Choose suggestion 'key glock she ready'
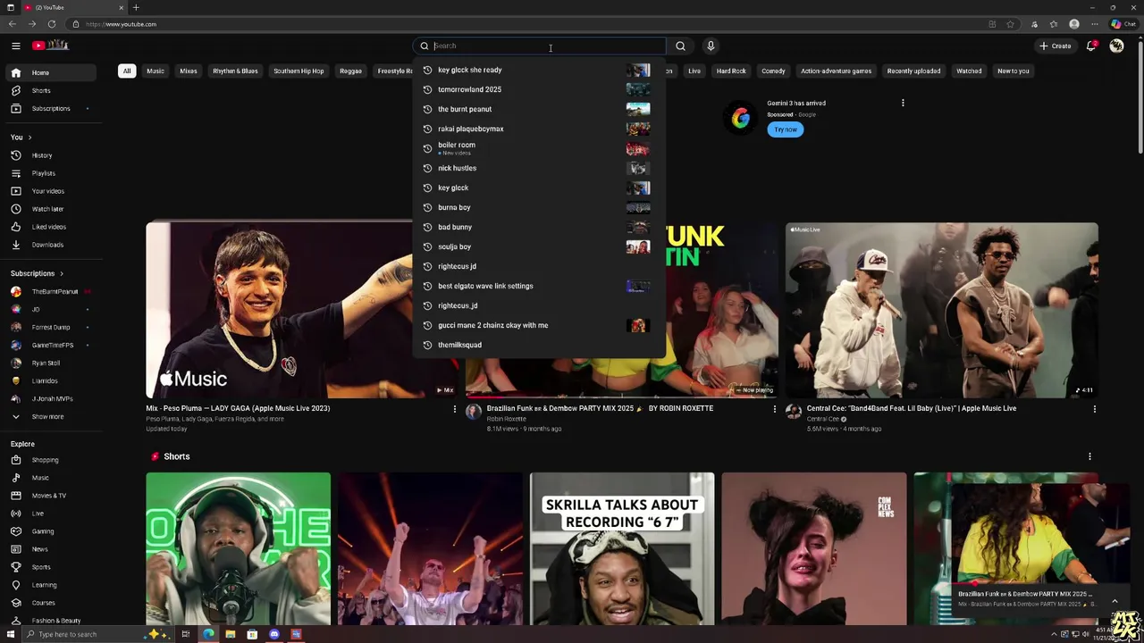The height and width of the screenshot is (643, 1144). (x=540, y=70)
